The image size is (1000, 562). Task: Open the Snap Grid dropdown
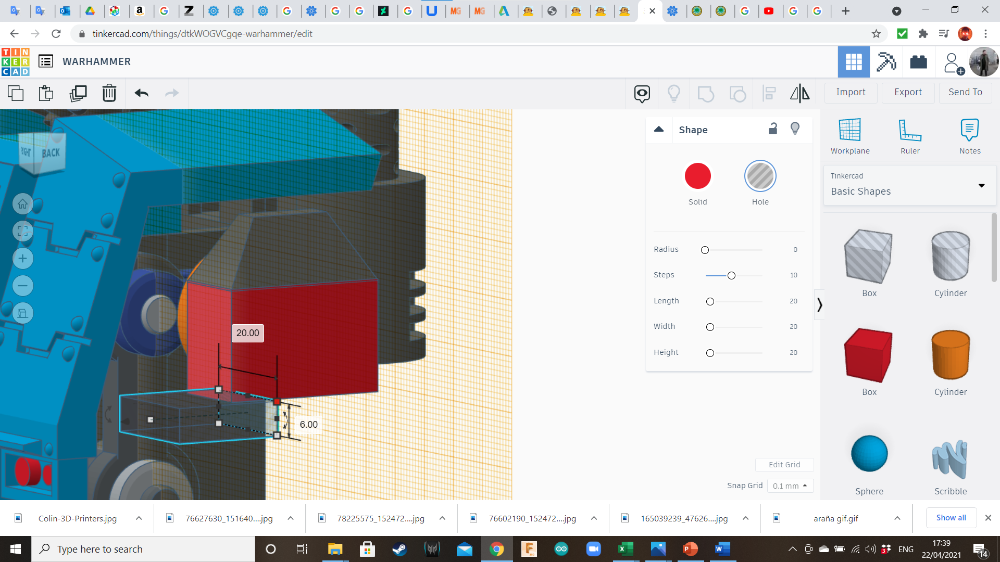coord(790,486)
